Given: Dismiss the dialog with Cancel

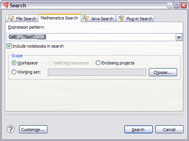Looking at the screenshot, I should pos(169,130).
